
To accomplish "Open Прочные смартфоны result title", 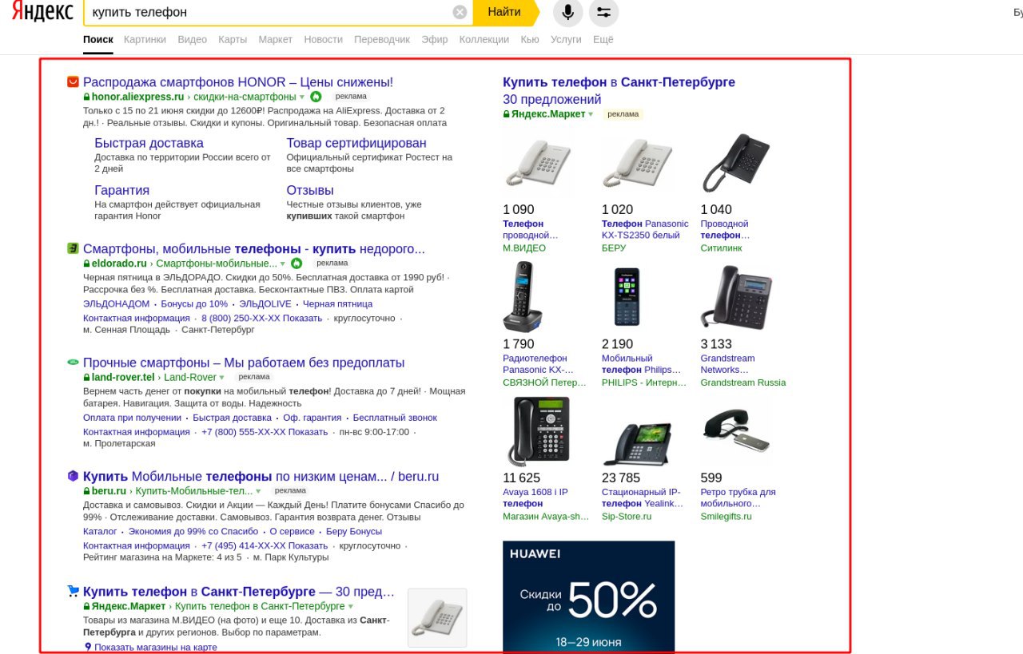I will pos(244,363).
